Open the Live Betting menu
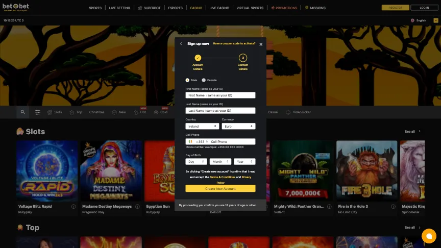Viewport: 441px width, 248px height. tap(119, 8)
